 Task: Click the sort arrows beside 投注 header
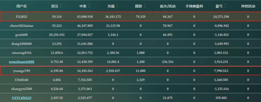point(61,6)
